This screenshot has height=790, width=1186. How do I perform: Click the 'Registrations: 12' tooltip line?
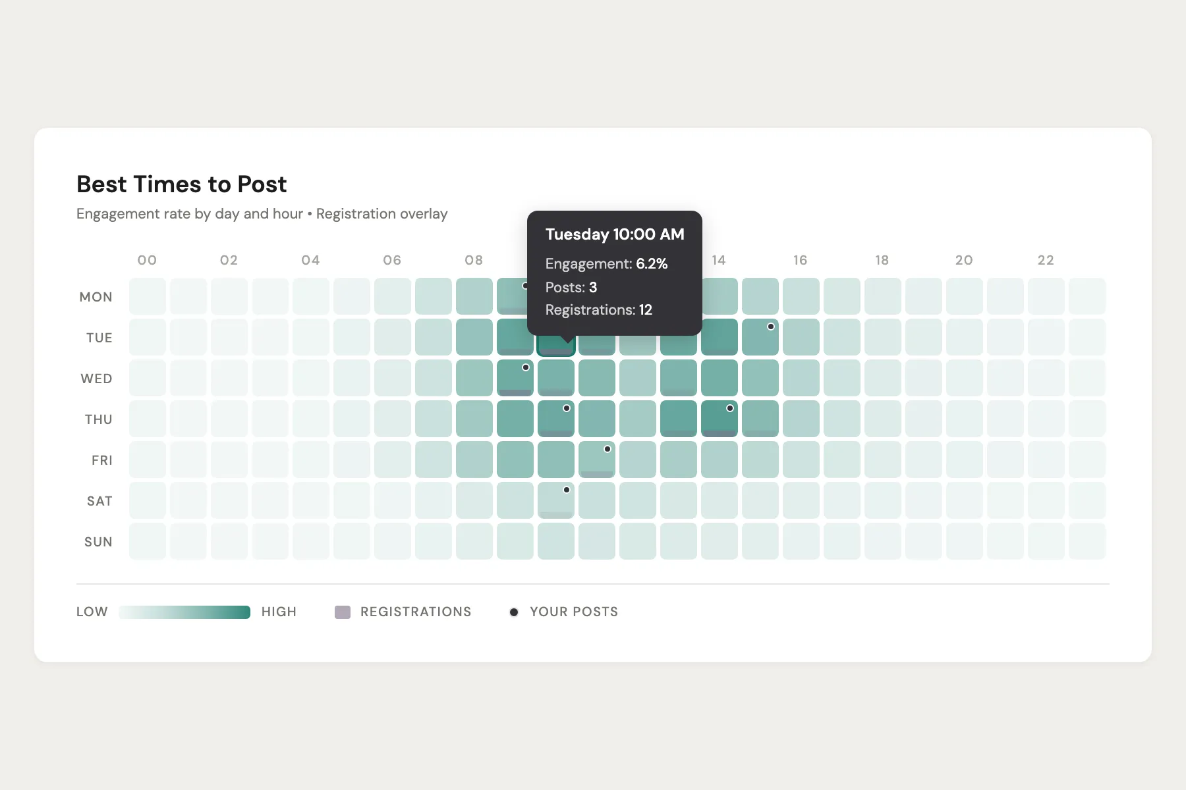point(599,310)
